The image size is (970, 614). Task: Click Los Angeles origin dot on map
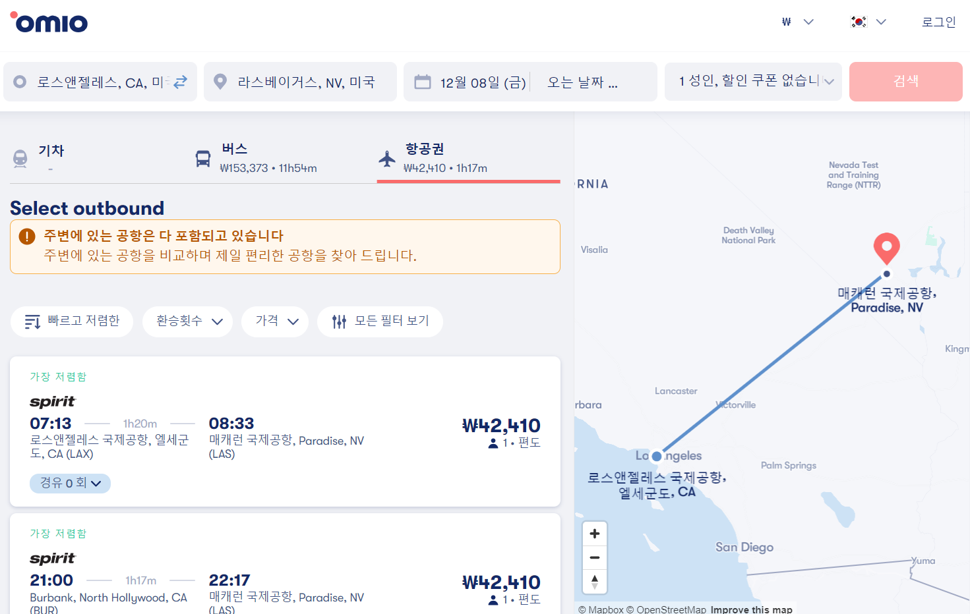click(x=656, y=456)
